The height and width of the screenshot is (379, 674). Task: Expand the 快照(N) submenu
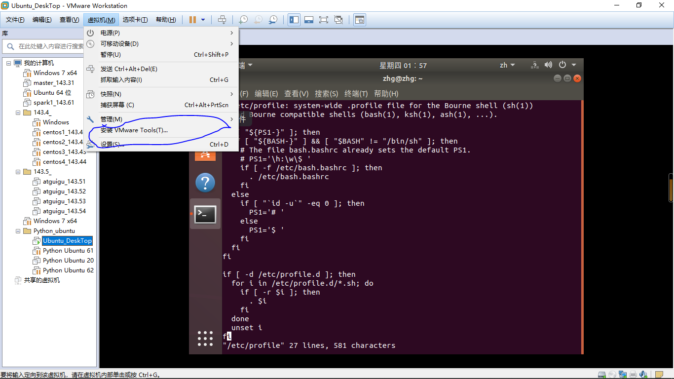coord(161,94)
